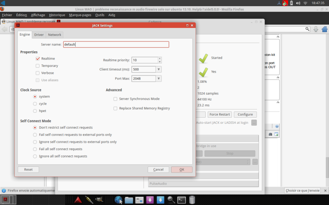The width and height of the screenshot is (329, 205).
Task: Launch the JACK cable icon in the dock
Action: [x=89, y=200]
